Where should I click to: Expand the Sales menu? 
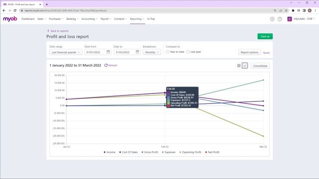coord(42,19)
